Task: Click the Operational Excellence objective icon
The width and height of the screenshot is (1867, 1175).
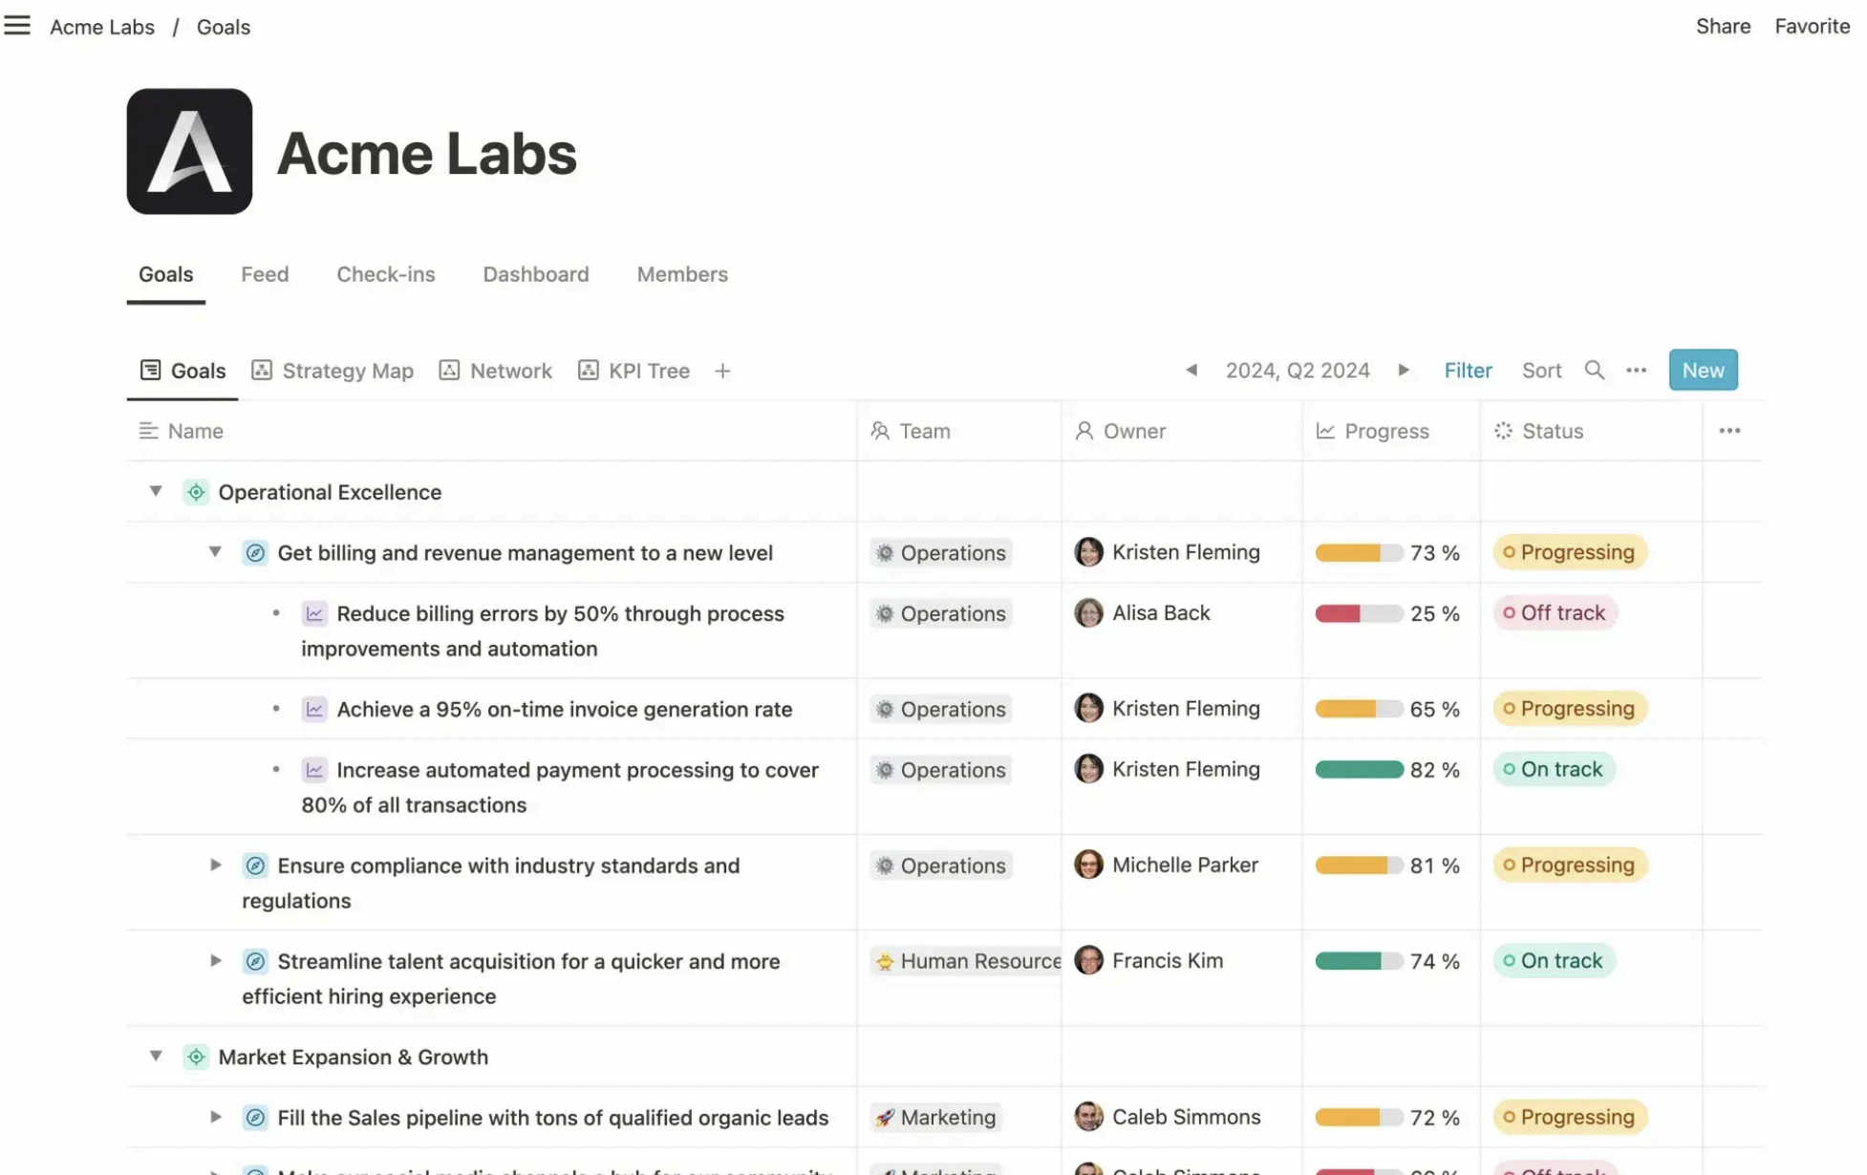Action: [196, 492]
